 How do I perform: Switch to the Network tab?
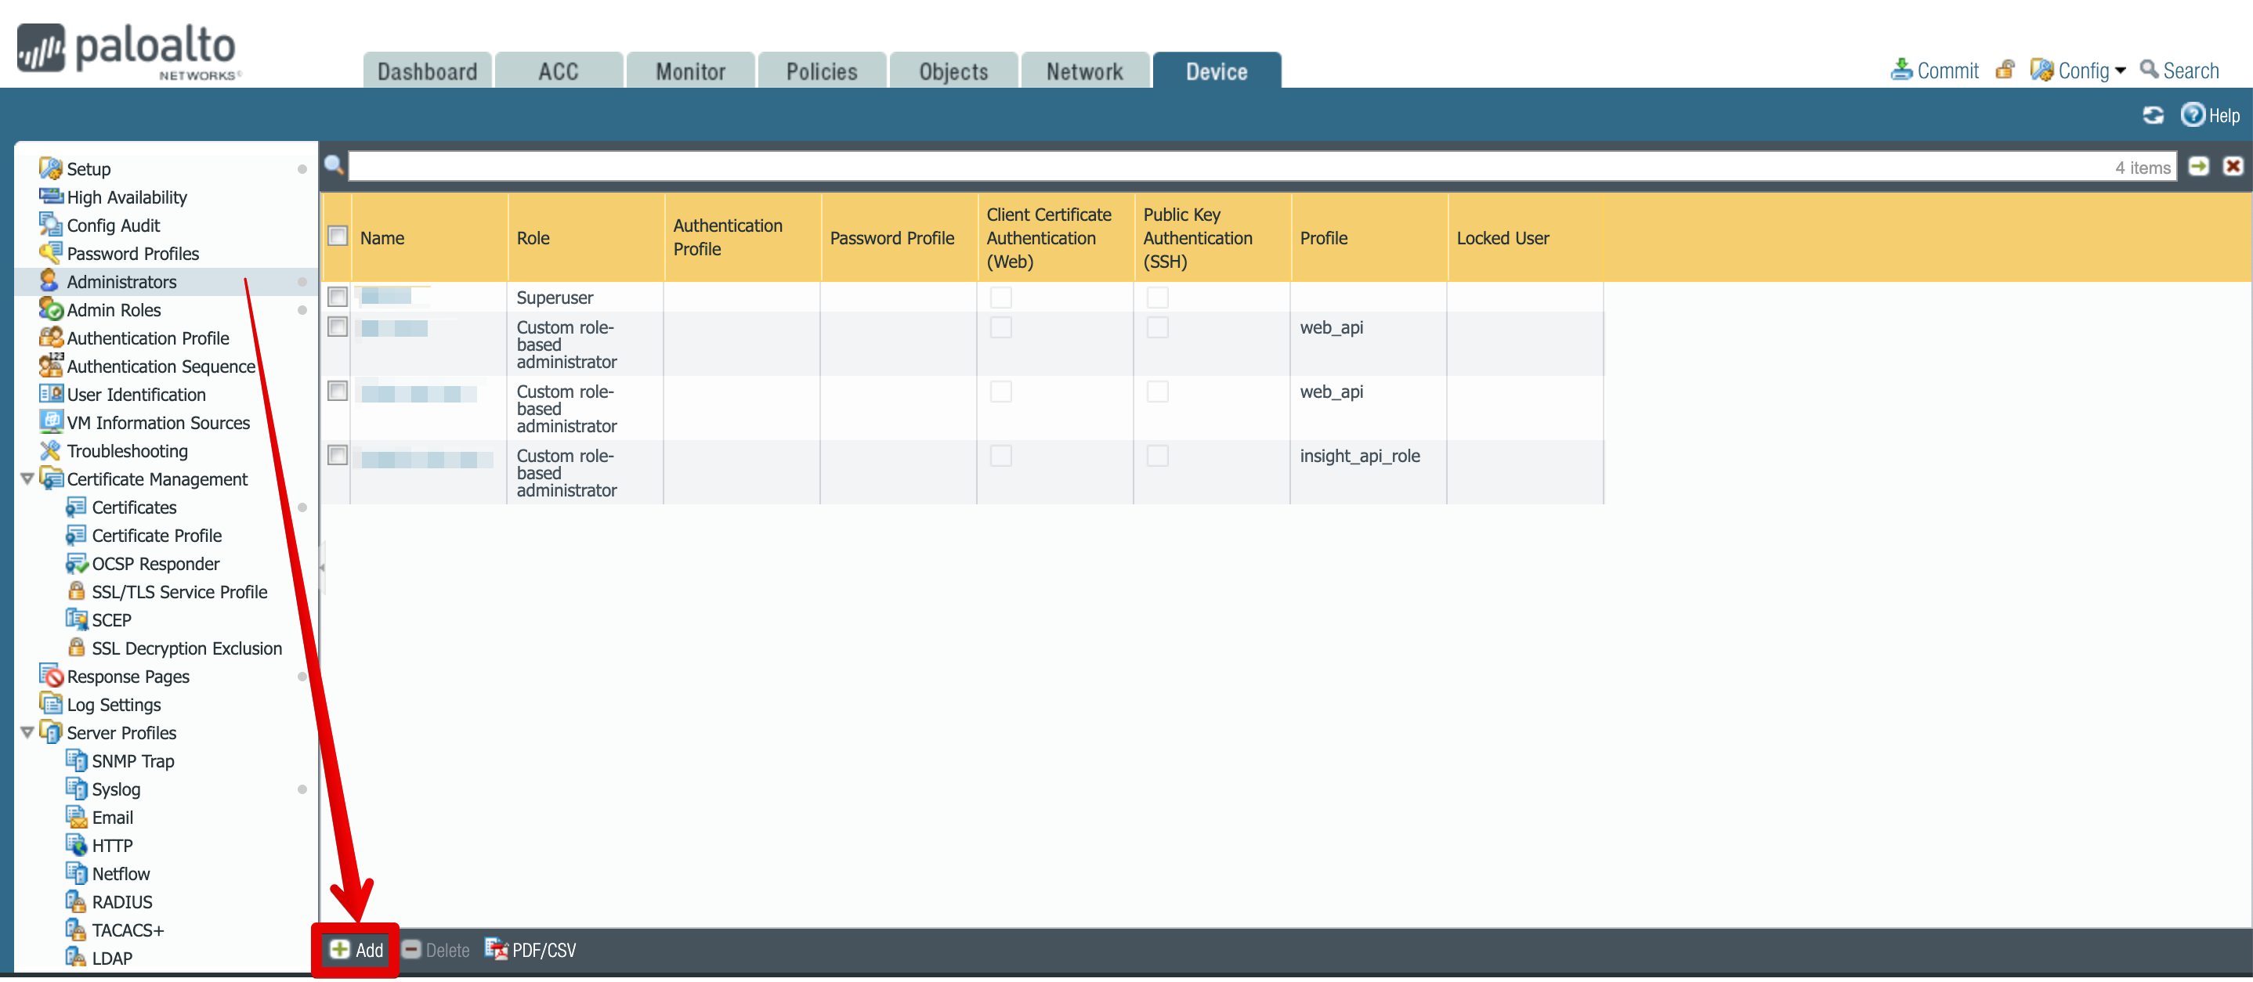1083,72
